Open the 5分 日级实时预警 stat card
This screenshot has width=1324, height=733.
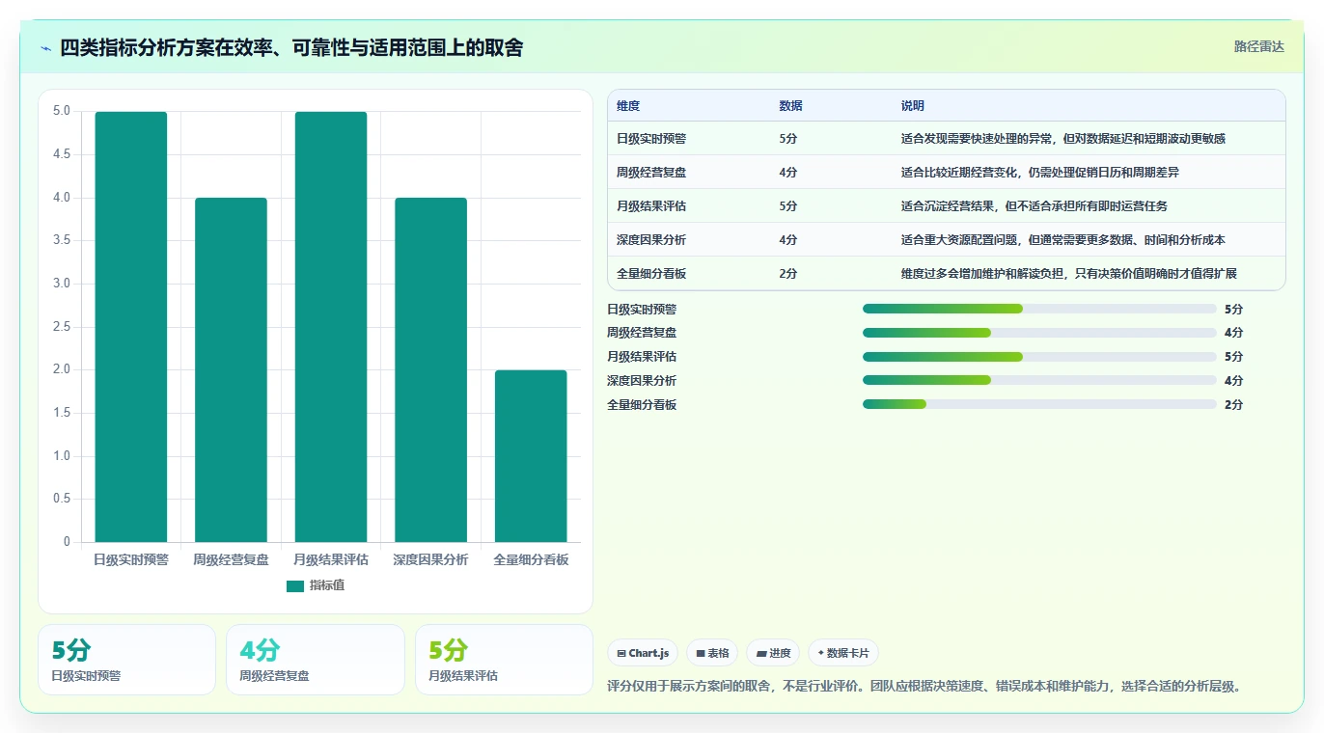(x=126, y=660)
